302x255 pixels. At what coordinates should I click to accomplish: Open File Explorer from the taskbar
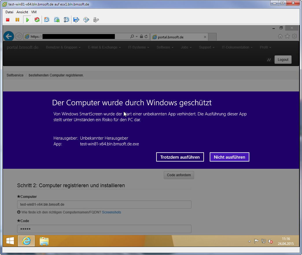[x=44, y=241]
